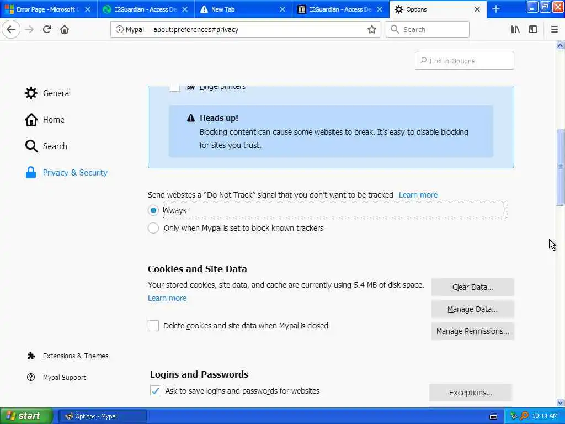Click the toolbar Search box
The image size is (565, 424).
tap(428, 30)
